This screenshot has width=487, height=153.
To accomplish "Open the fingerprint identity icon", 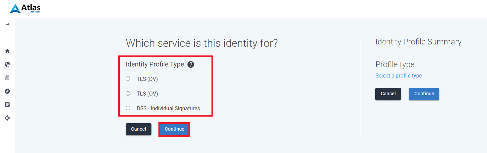I will tap(7, 78).
